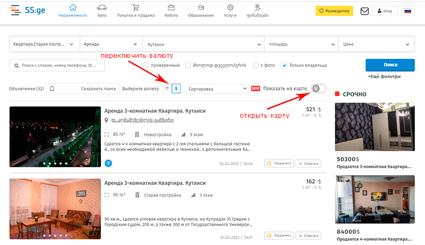This screenshot has height=245, width=425.
Task: Click the yellow Размещение button
Action: [334, 11]
